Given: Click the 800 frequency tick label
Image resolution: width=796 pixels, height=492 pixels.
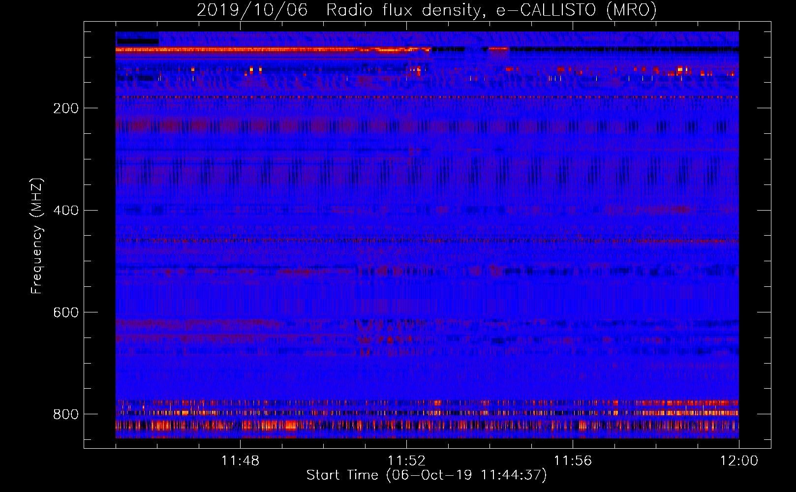Looking at the screenshot, I should click(66, 415).
